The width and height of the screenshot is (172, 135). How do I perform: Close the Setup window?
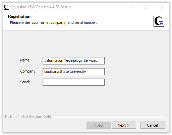coord(162,7)
